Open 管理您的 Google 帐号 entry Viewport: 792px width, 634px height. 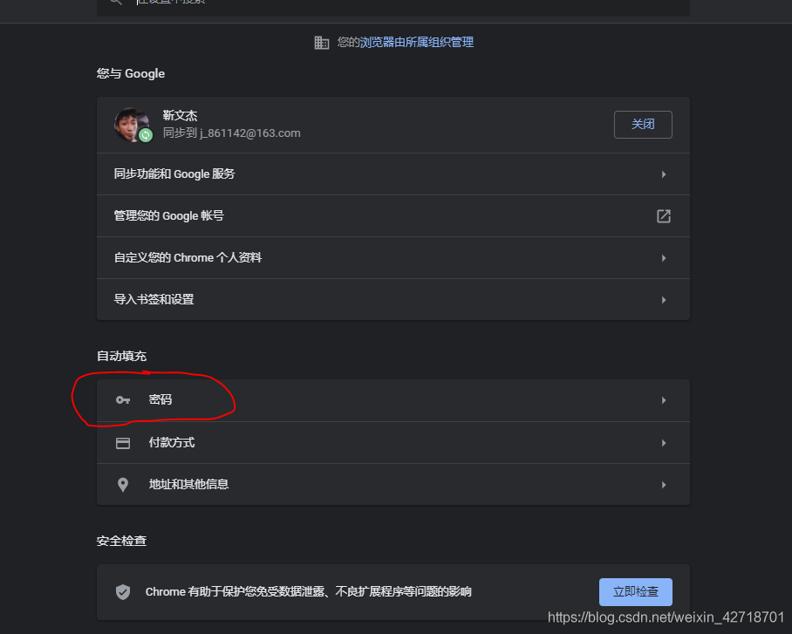[x=393, y=216]
